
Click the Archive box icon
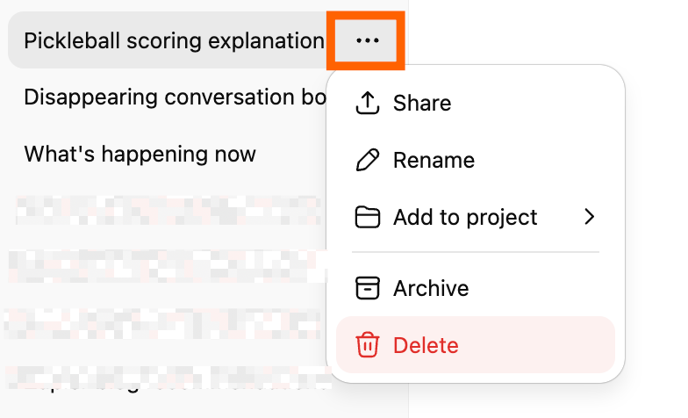tap(367, 288)
